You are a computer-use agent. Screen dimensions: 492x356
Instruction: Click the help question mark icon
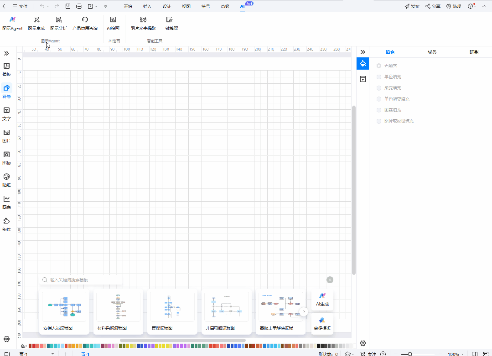[471, 6]
